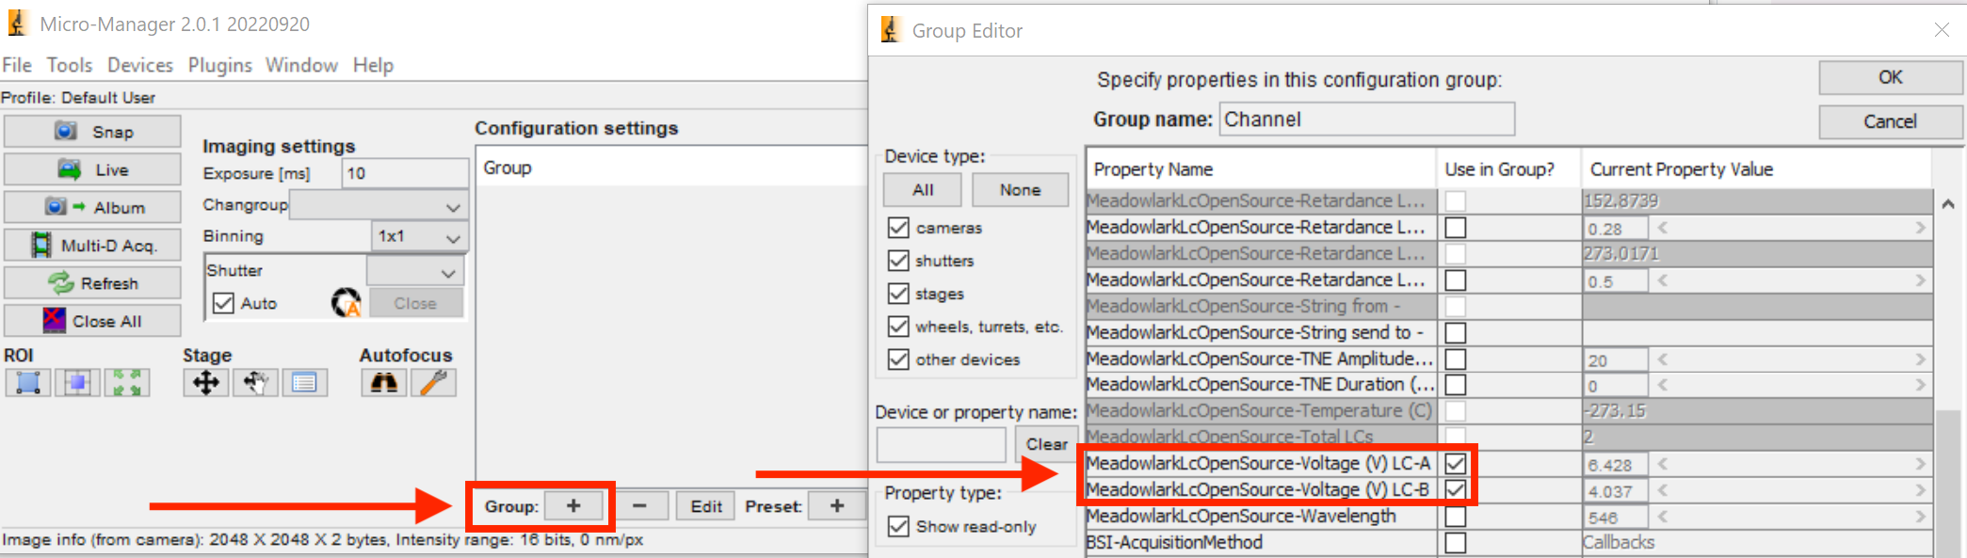Click the Album button

pos(92,207)
